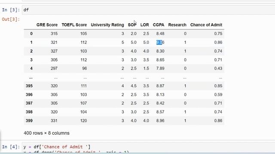This screenshot has width=275, height=154.
Task: Click Chance of Admit value 0.59
Action: point(218,95)
